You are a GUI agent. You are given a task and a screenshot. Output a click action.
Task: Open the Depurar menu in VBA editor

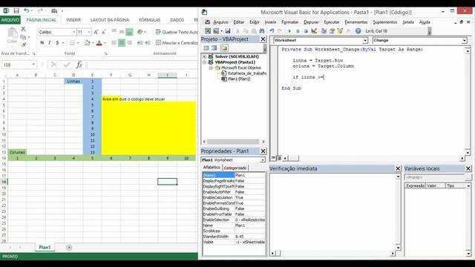[x=311, y=22]
